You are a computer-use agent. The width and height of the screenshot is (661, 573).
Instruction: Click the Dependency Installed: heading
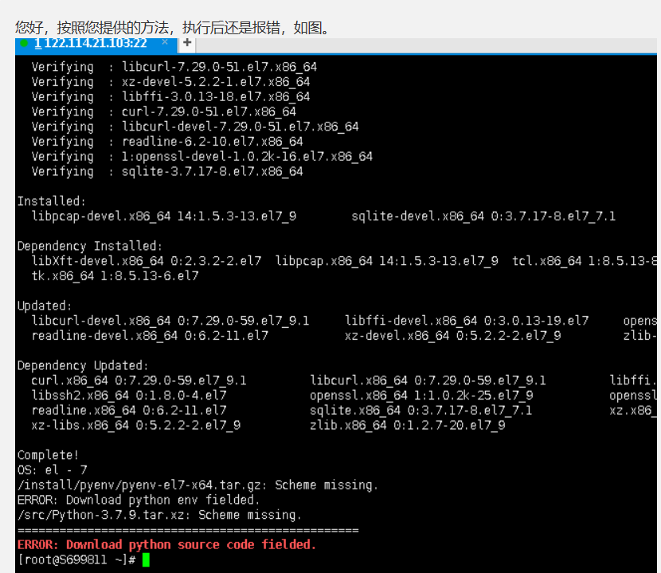90,246
